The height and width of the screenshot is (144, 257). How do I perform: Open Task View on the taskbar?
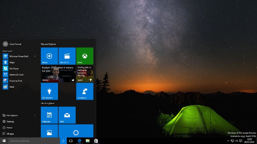click(x=71, y=141)
